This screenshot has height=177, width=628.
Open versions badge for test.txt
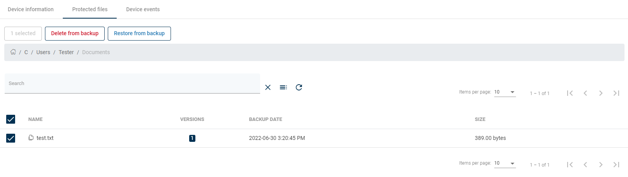[192, 138]
